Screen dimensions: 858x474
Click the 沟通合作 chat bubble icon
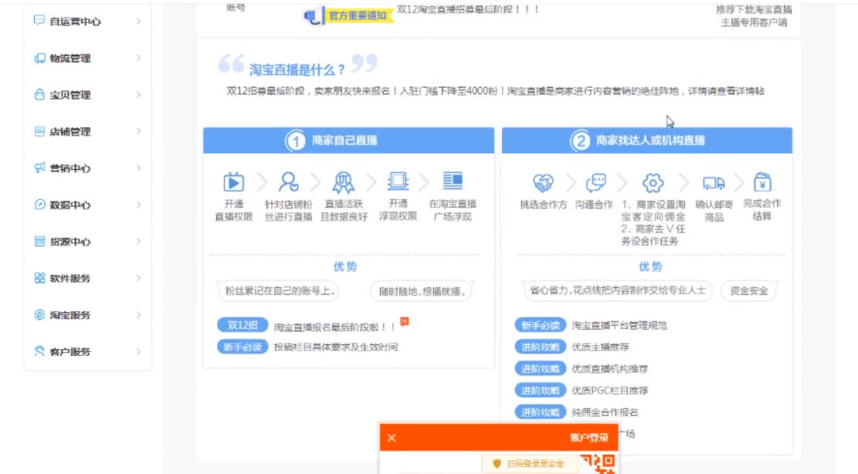pyautogui.click(x=595, y=183)
